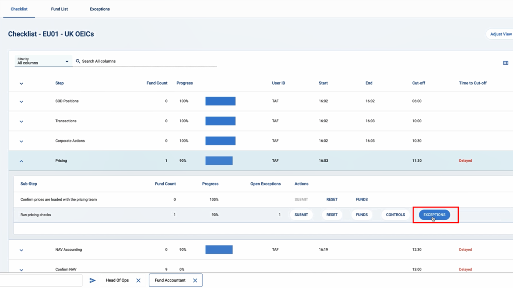
Task: Expand the SOD Positions row
Action: 21,102
